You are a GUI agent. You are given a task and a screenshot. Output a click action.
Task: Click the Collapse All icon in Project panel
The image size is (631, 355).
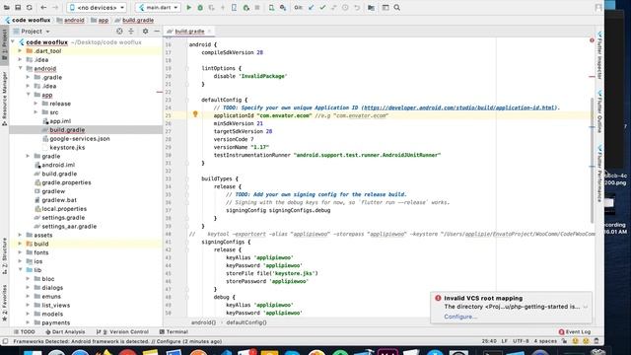[131, 31]
